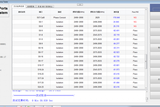Select the S16-17 port cell
Viewport: 160px width, 107px height.
pos(41,65)
